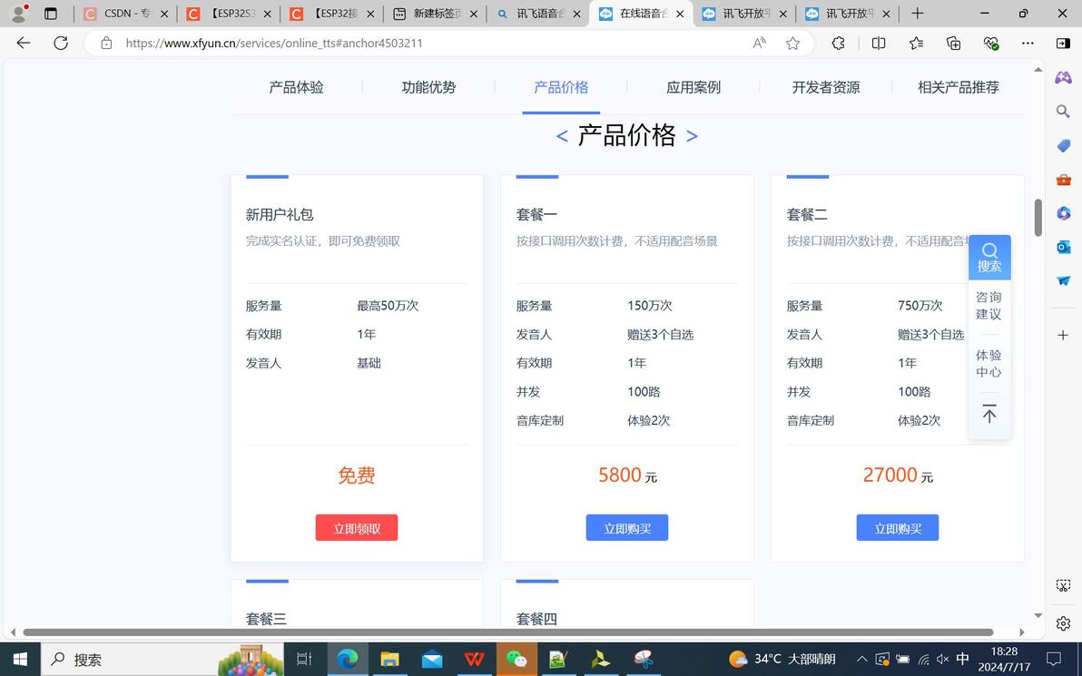Open WPS Office from taskbar

pos(474,660)
